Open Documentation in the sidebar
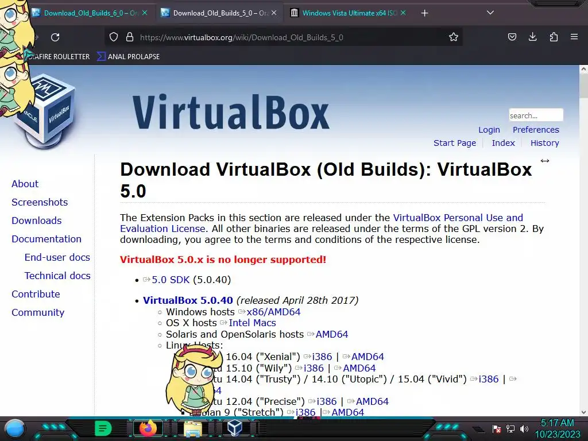Viewport: 588px width, 441px height. pyautogui.click(x=46, y=239)
